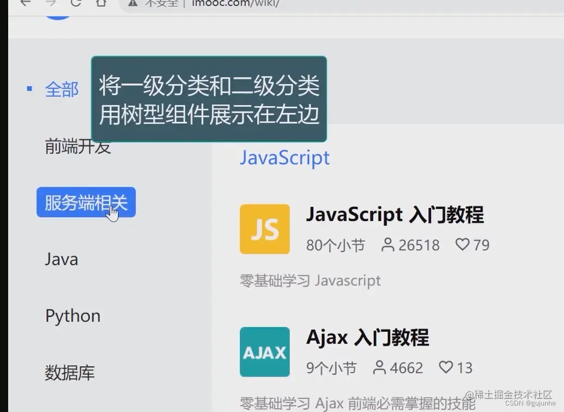Open the 数据库 category
564x412 pixels.
pyautogui.click(x=70, y=372)
